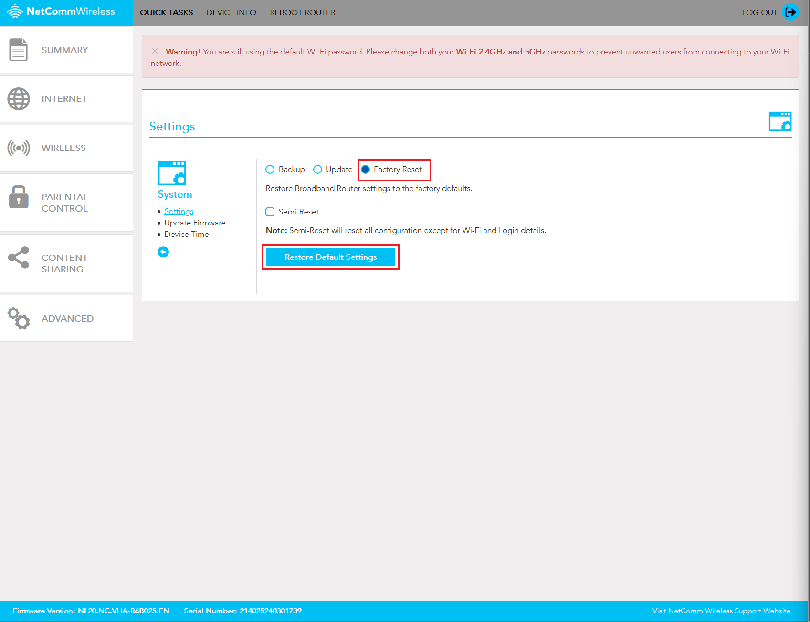
Task: Click Restore Default Settings button
Action: pyautogui.click(x=330, y=257)
